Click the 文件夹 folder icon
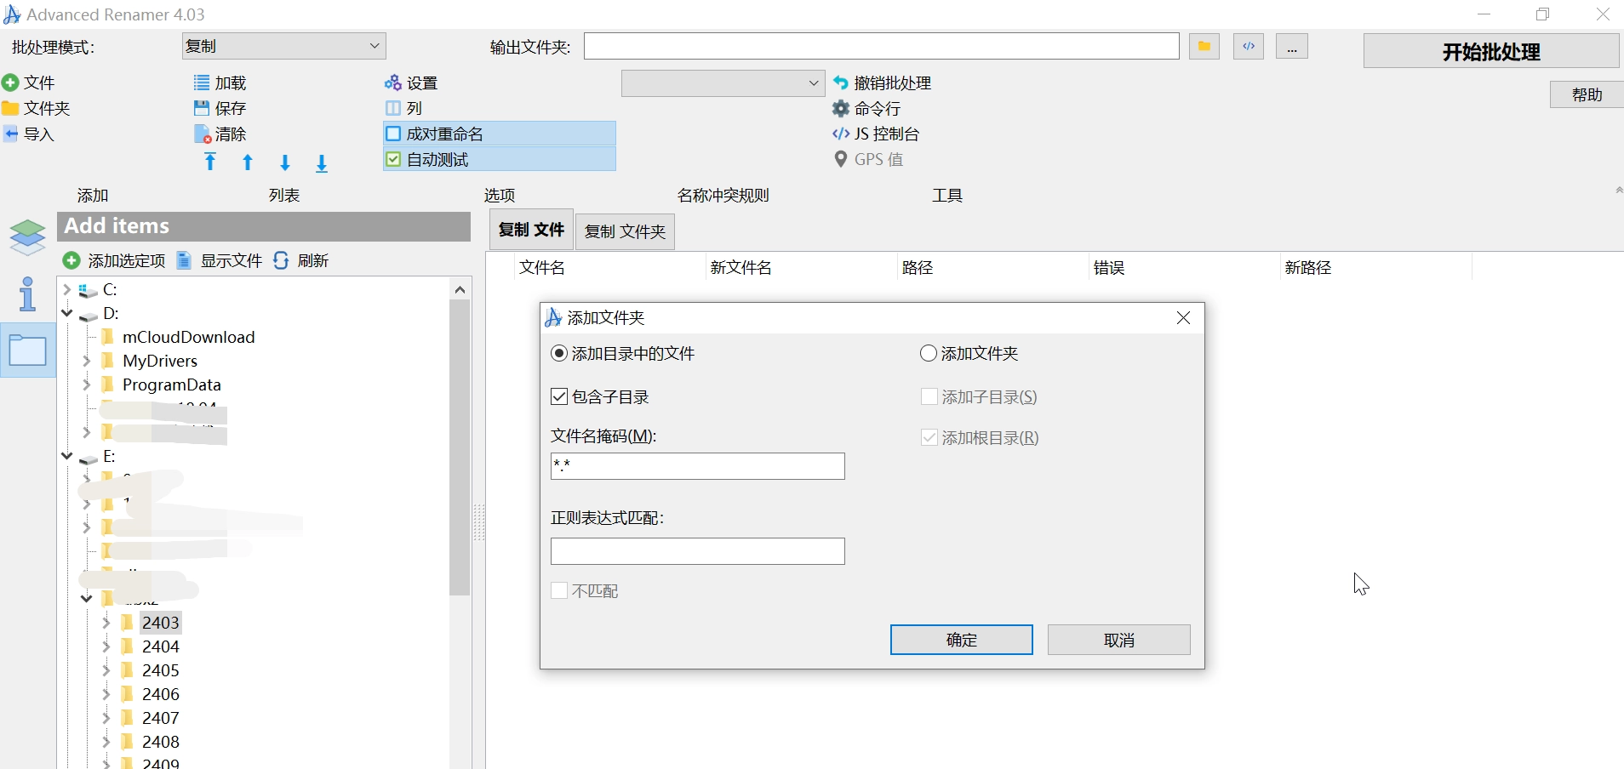This screenshot has width=1624, height=769. coord(10,108)
